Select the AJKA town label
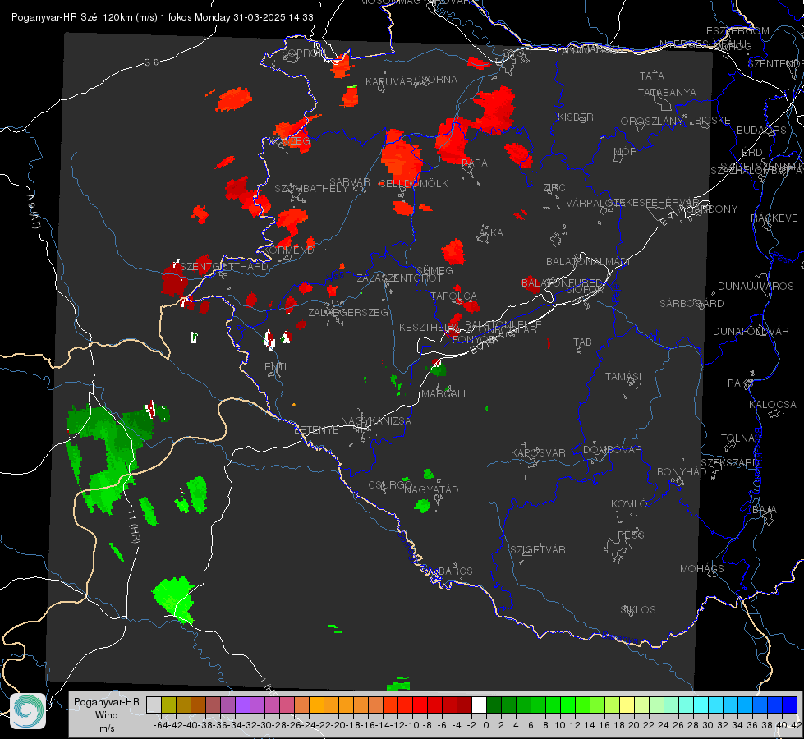This screenshot has width=804, height=739. pos(490,233)
